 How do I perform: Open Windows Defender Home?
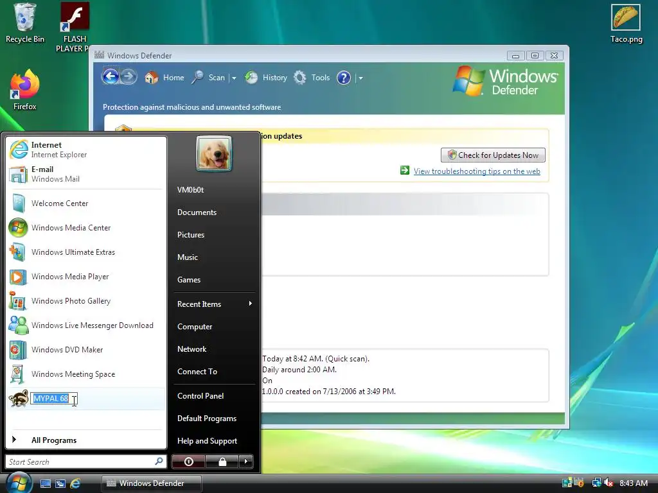(x=164, y=78)
